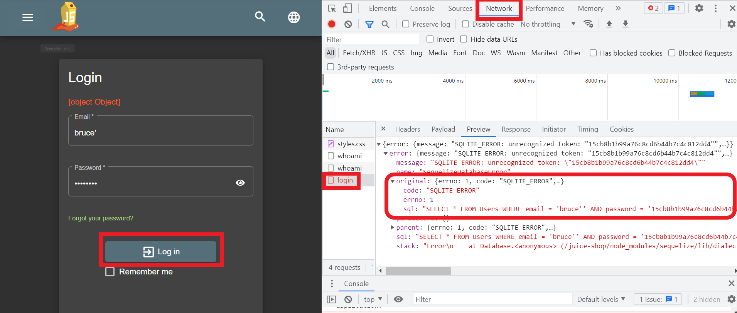Image resolution: width=737 pixels, height=313 pixels.
Task: Create live expression eye icon
Action: [x=398, y=299]
